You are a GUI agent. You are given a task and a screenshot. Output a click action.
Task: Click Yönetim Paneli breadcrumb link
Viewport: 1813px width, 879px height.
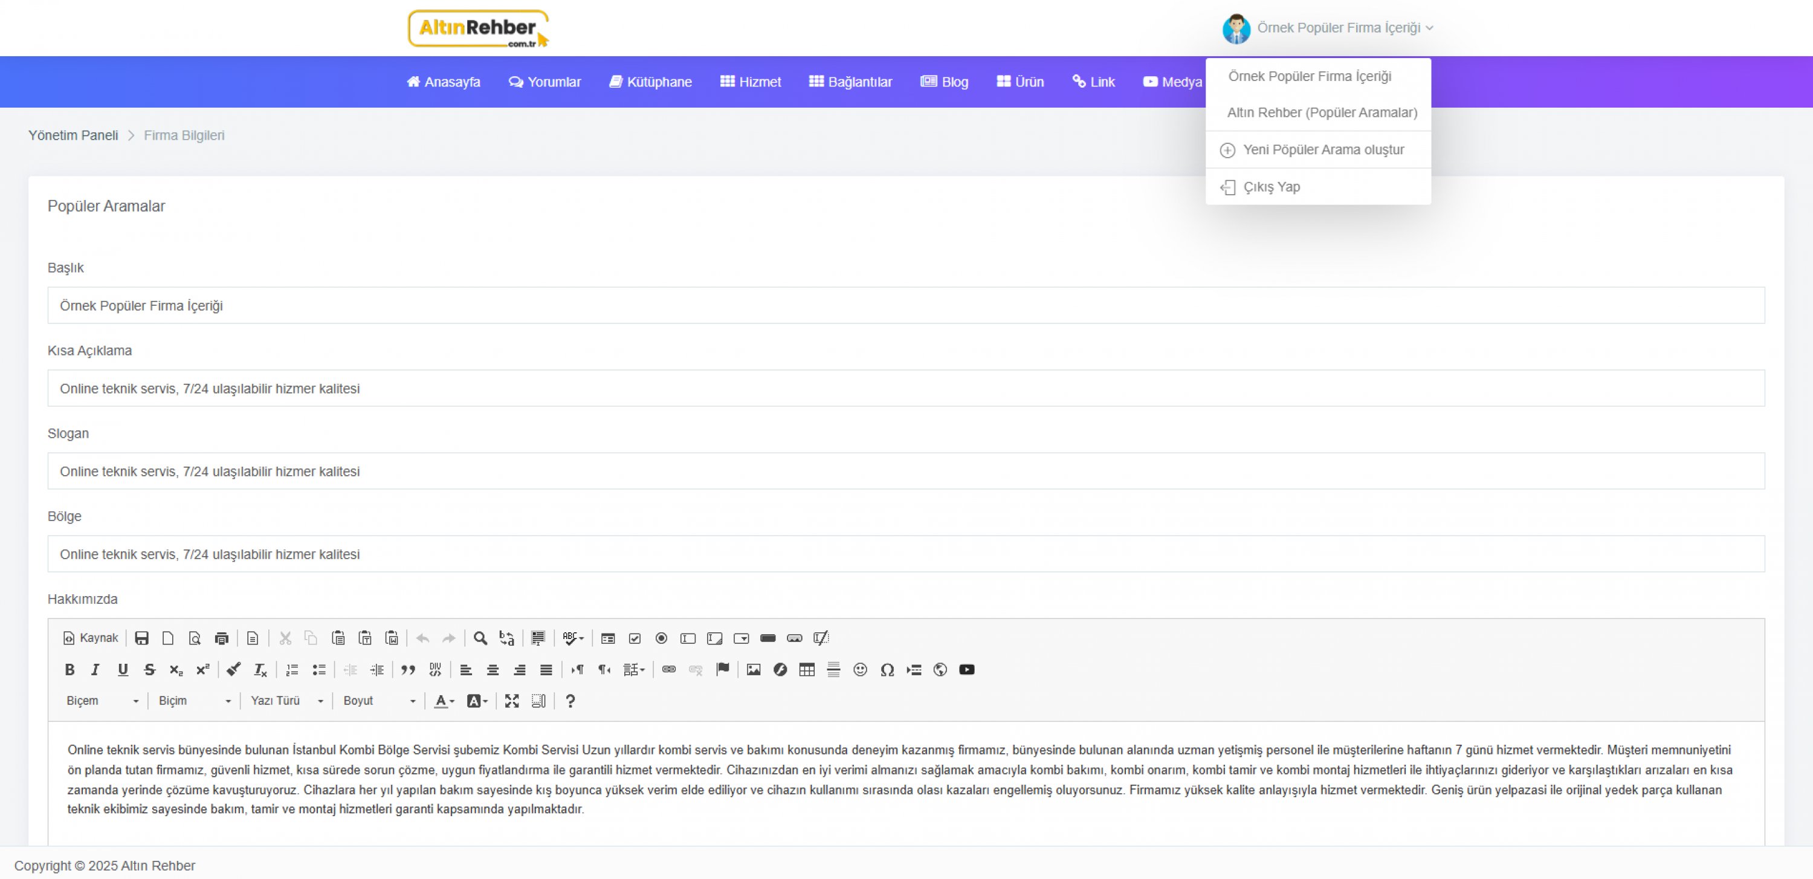pyautogui.click(x=73, y=135)
